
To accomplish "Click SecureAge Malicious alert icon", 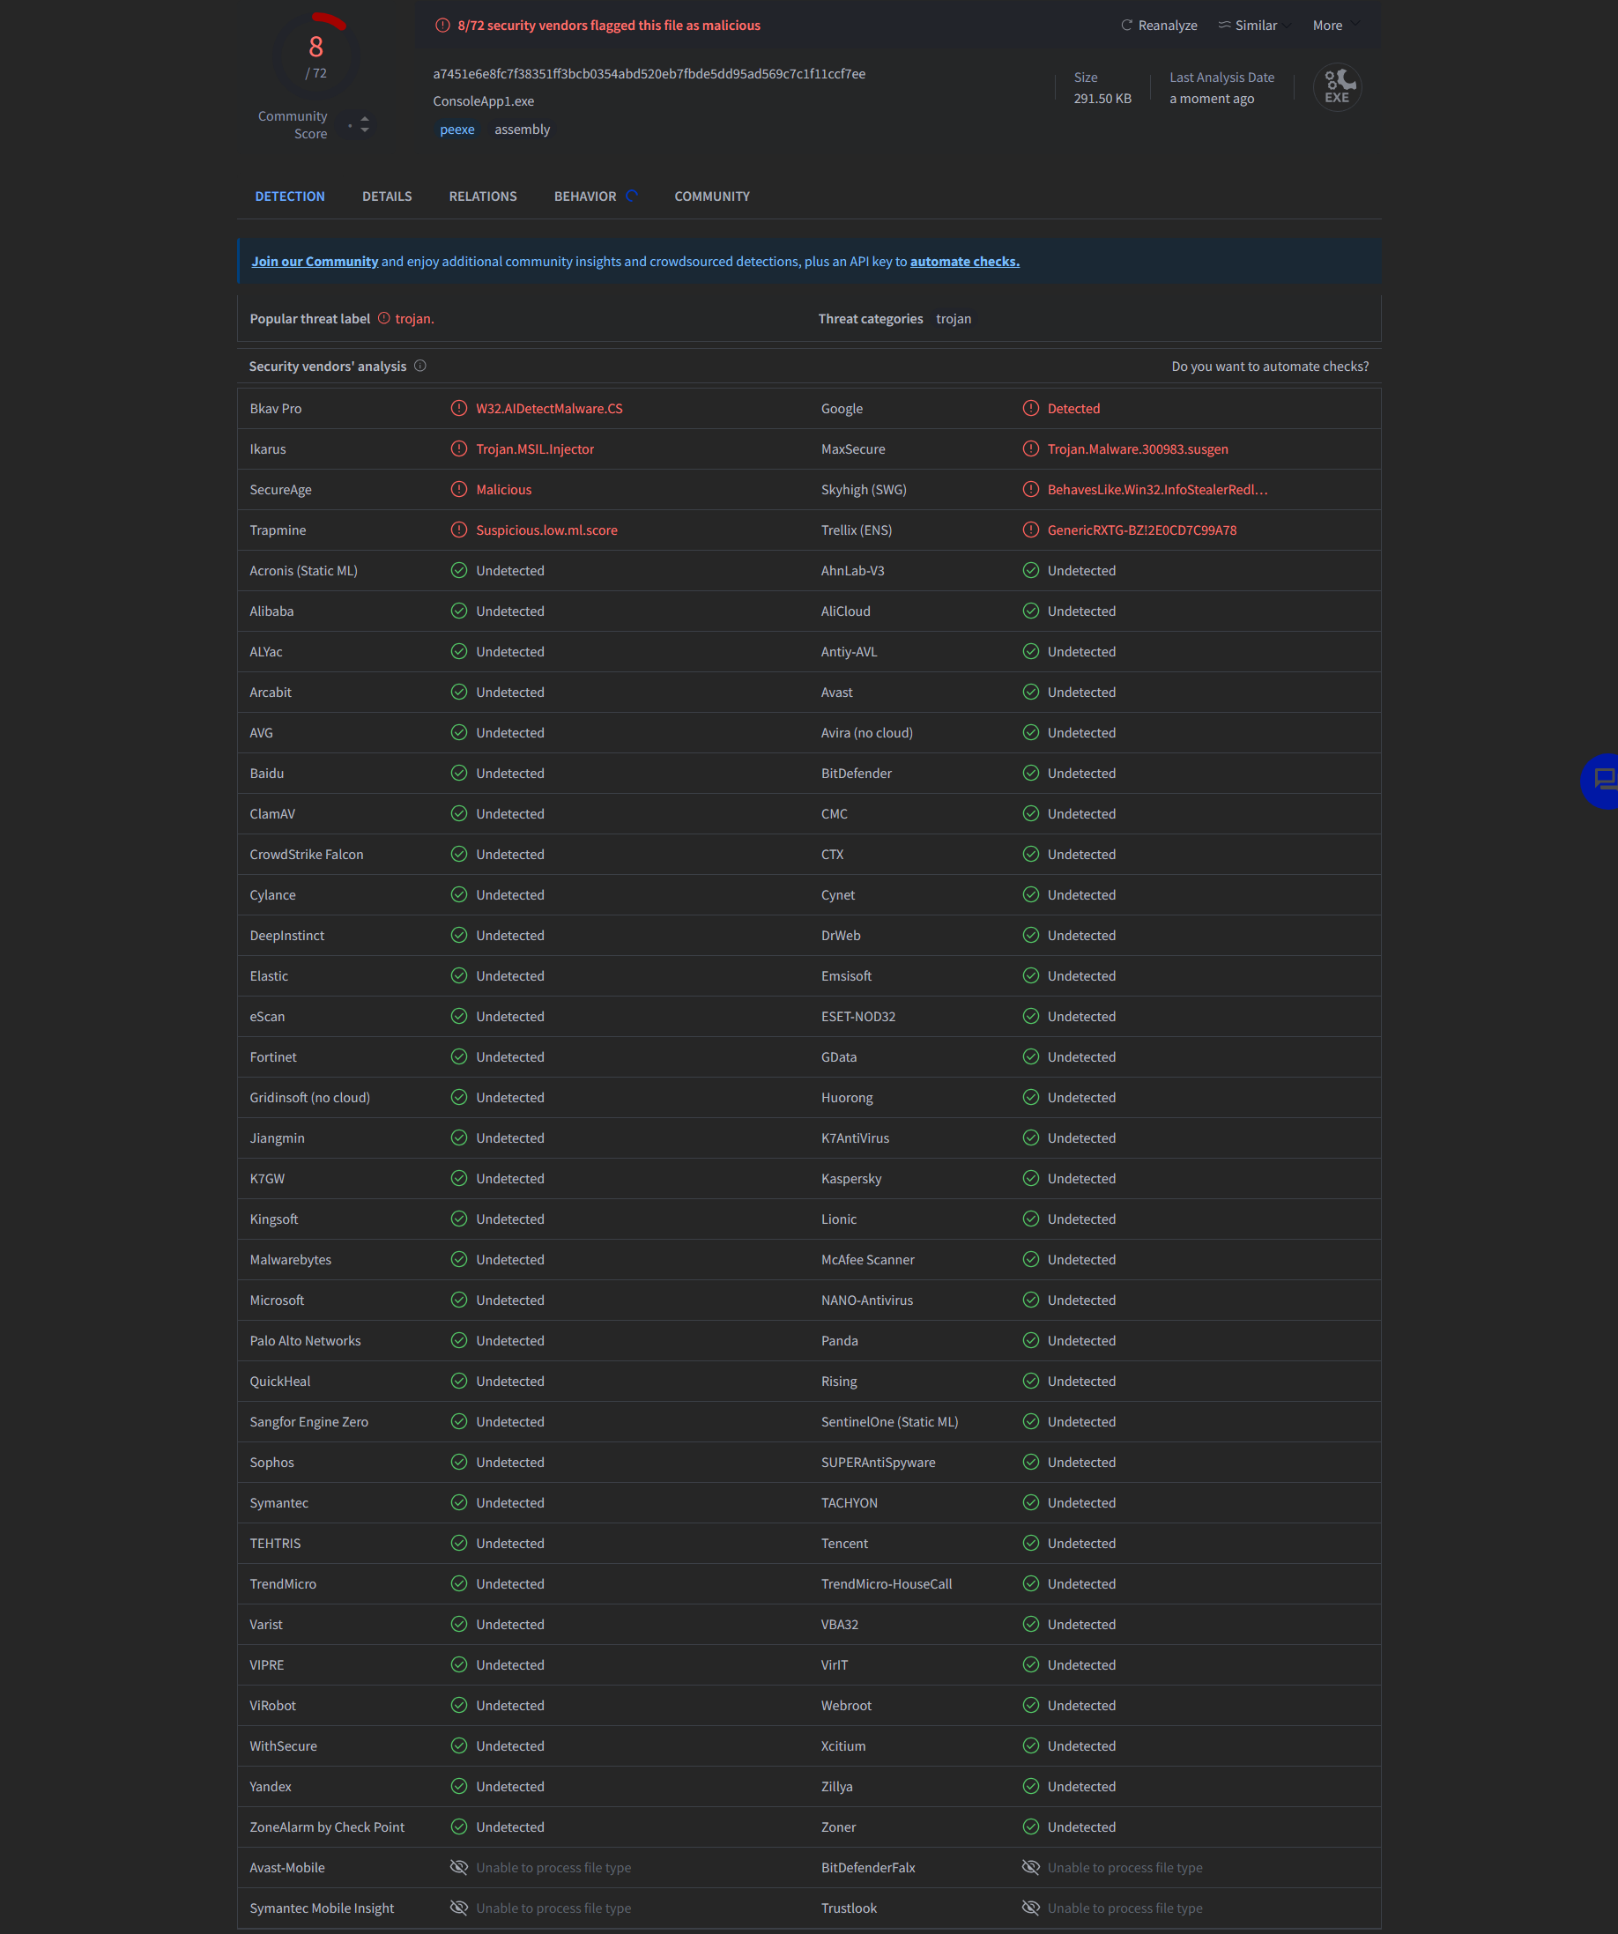I will coord(458,489).
